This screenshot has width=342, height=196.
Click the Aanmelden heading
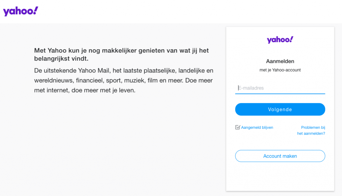pyautogui.click(x=280, y=61)
